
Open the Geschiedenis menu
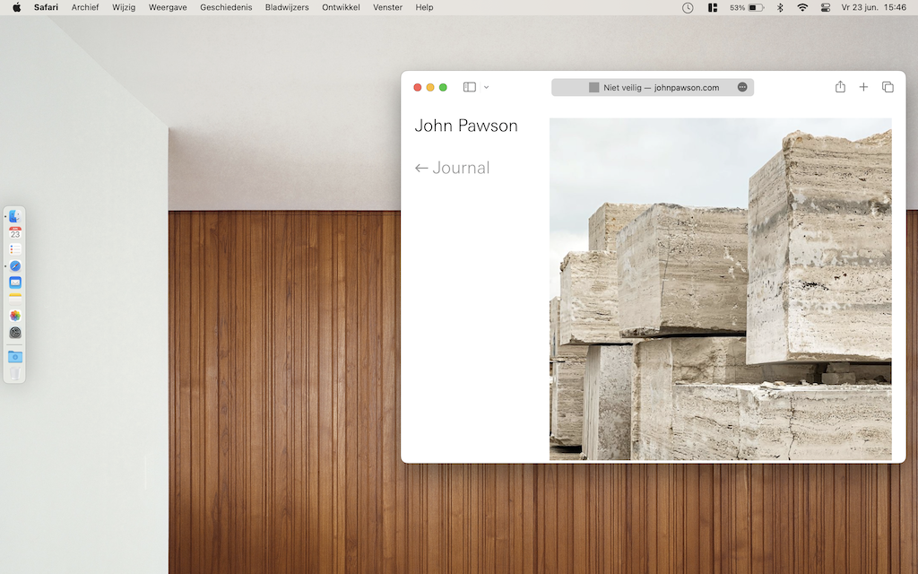(226, 7)
